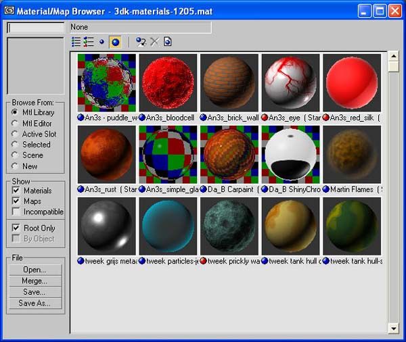Toggle the Root Only checkbox
The image size is (406, 342).
point(16,228)
